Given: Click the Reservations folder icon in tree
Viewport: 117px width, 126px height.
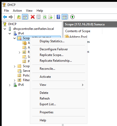Looking at the screenshot, I should [x=24, y=52].
